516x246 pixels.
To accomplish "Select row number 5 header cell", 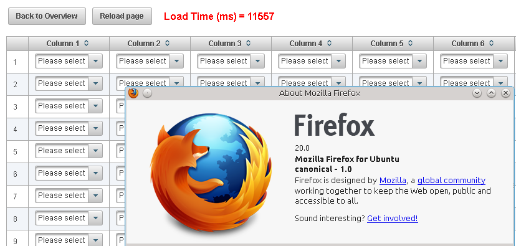I will tap(17, 151).
